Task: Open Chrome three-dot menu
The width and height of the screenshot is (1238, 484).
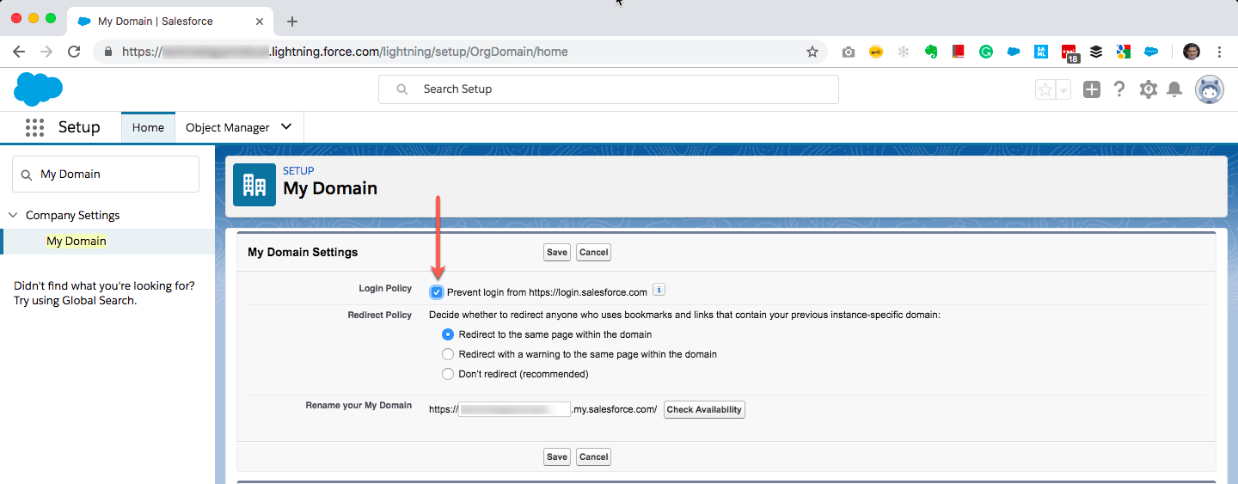Action: coord(1220,52)
